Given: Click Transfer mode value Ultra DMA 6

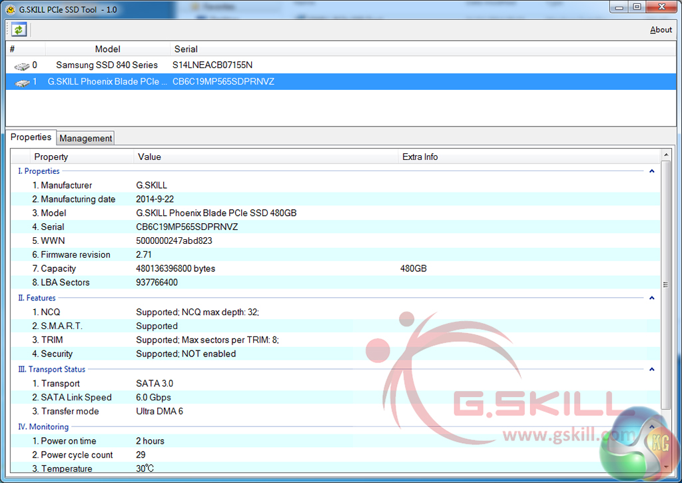Looking at the screenshot, I should (159, 412).
